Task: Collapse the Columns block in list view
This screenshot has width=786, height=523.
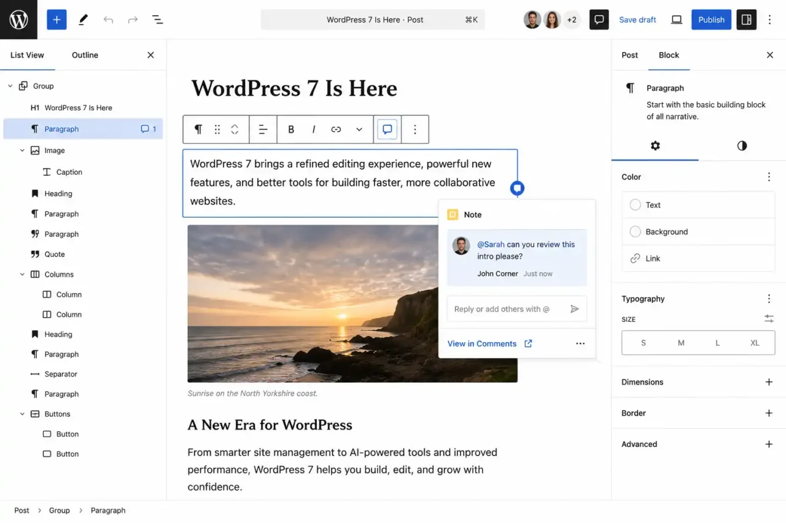Action: tap(22, 274)
